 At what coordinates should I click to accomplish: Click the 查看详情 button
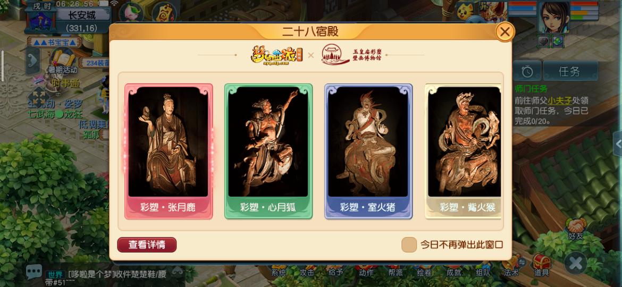pyautogui.click(x=147, y=245)
